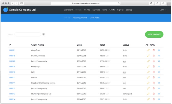Show browser downloads icon

(151, 3)
